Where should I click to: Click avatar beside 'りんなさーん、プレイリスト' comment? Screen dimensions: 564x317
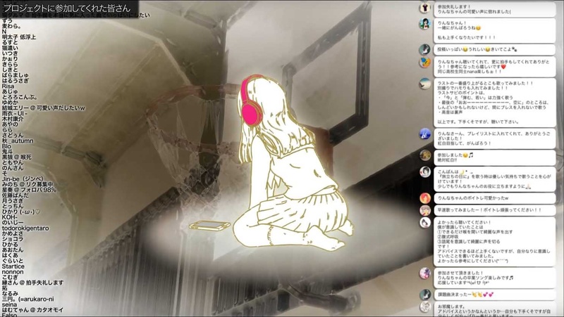(x=425, y=135)
